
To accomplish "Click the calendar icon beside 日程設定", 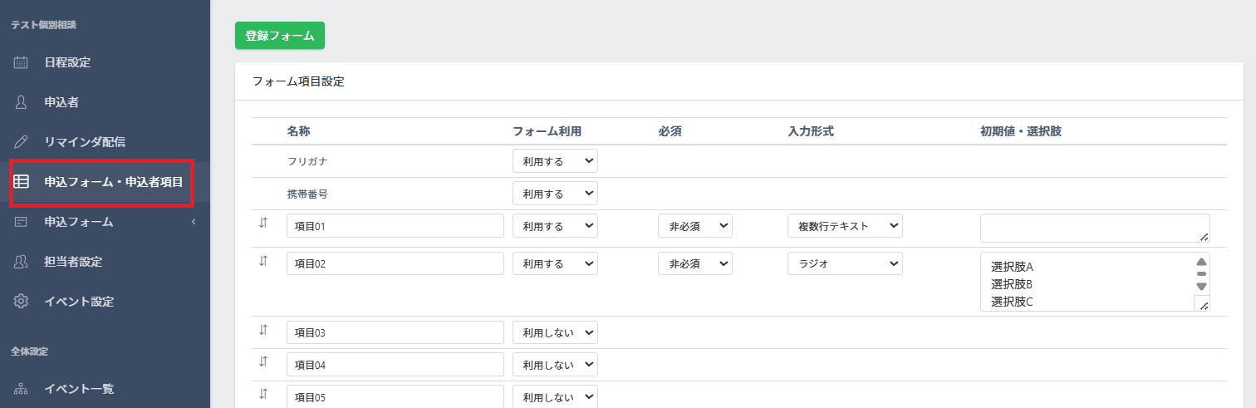I will (x=22, y=62).
